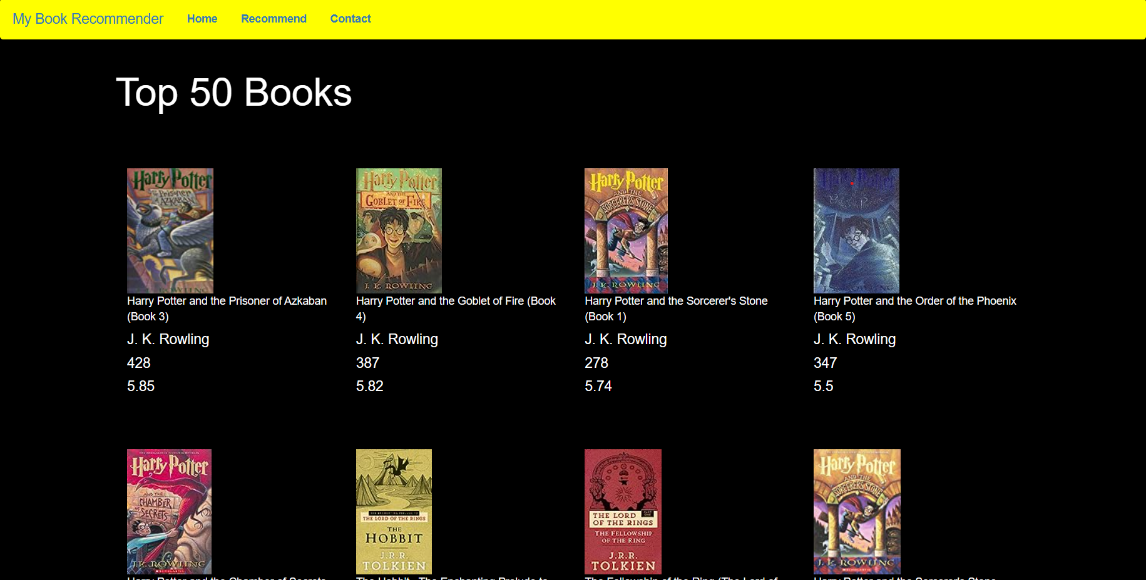1146x580 pixels.
Task: Open the Contact page from the navbar
Action: click(350, 19)
